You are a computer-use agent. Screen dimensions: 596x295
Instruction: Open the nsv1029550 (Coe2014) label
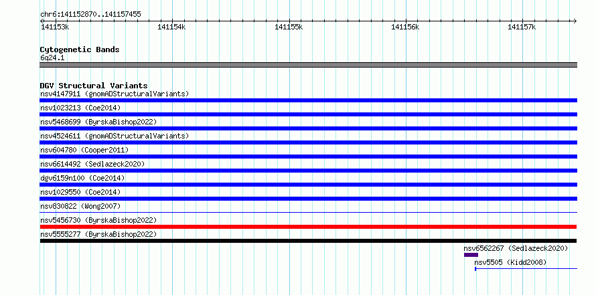(x=80, y=192)
